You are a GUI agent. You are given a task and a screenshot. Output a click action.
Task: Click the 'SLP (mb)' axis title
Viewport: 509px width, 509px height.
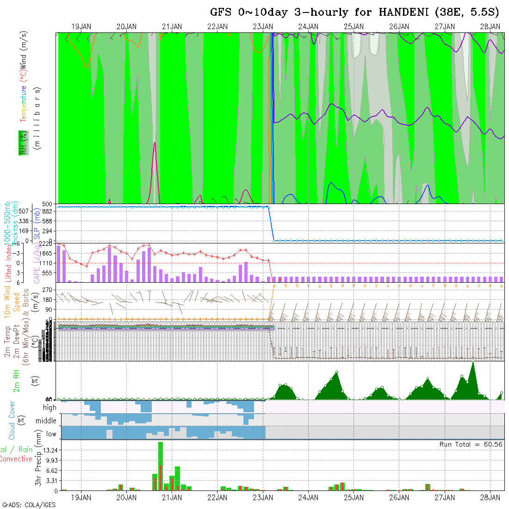[x=37, y=223]
